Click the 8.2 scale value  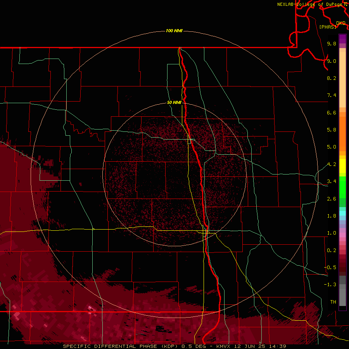click(x=332, y=78)
